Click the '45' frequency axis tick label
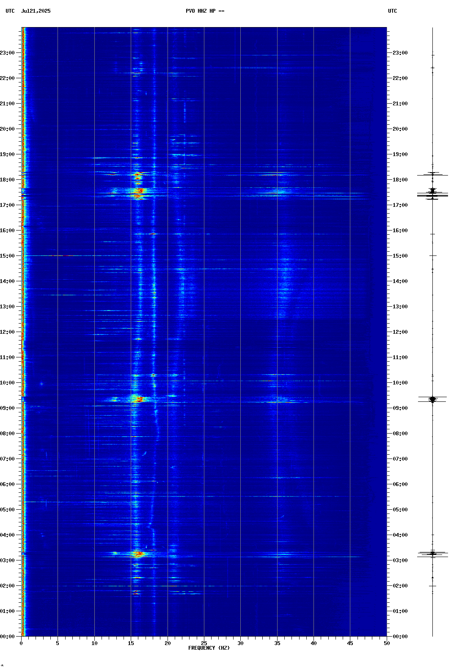The width and height of the screenshot is (451, 670). [350, 643]
